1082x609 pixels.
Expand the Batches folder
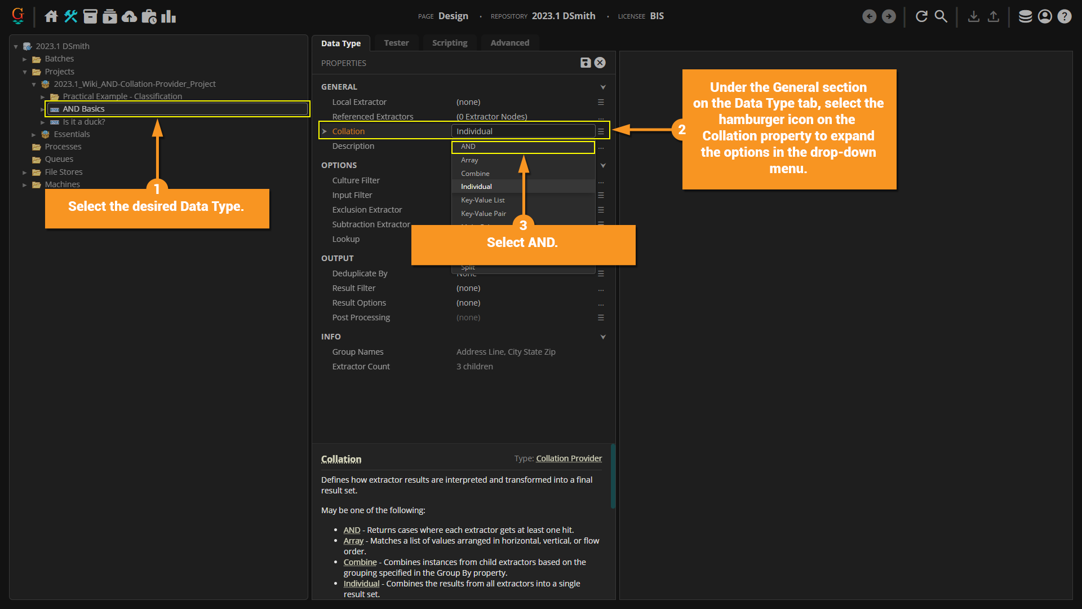(x=25, y=59)
